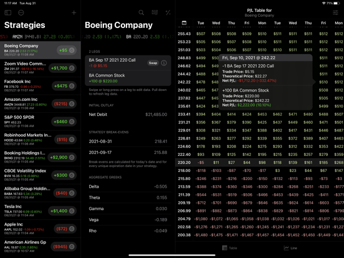Select the Boeing Company strategy
This screenshot has height=258, width=344.
pyautogui.click(x=41, y=50)
